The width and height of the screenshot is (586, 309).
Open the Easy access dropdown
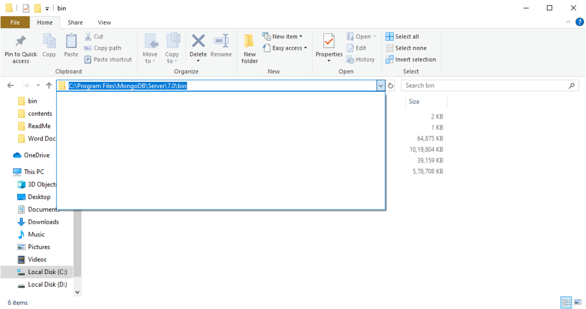coord(285,48)
